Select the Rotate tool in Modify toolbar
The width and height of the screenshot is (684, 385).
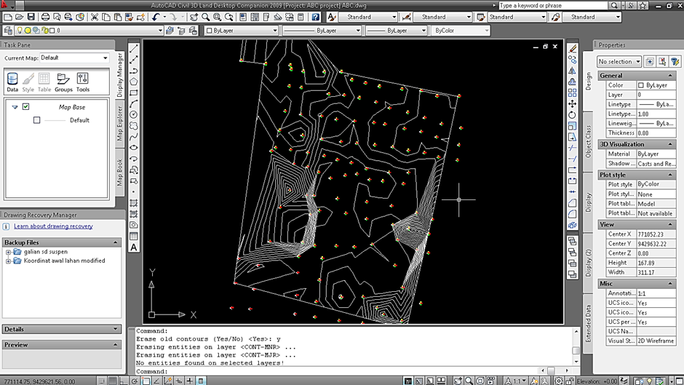(x=573, y=115)
